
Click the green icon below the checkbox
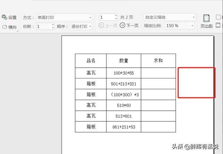click(x=218, y=25)
